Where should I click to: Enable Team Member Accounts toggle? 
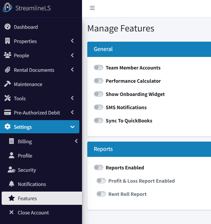point(99,67)
